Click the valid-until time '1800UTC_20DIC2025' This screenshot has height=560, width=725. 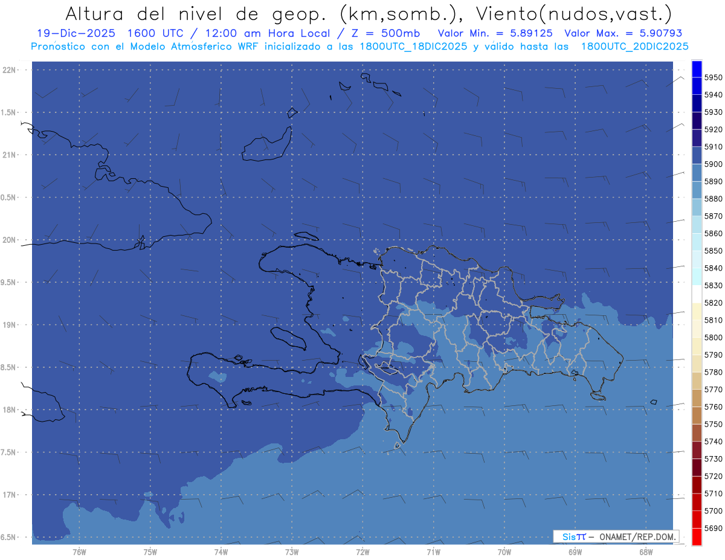click(x=634, y=47)
